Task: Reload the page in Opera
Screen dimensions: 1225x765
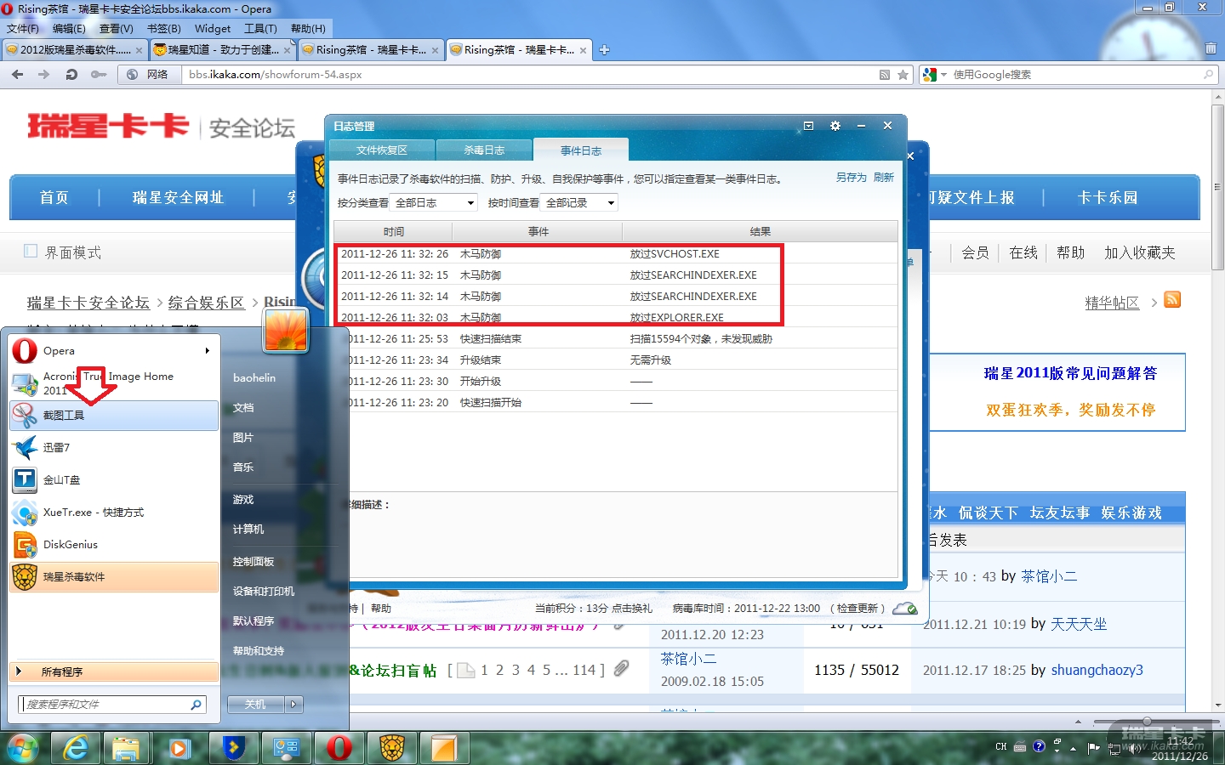Action: pyautogui.click(x=71, y=75)
